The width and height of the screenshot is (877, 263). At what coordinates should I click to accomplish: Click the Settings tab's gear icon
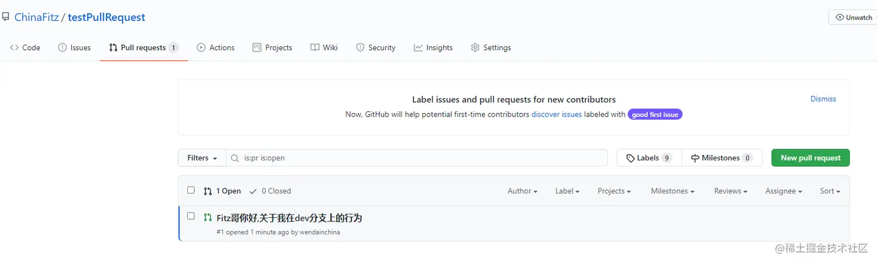pyautogui.click(x=475, y=48)
